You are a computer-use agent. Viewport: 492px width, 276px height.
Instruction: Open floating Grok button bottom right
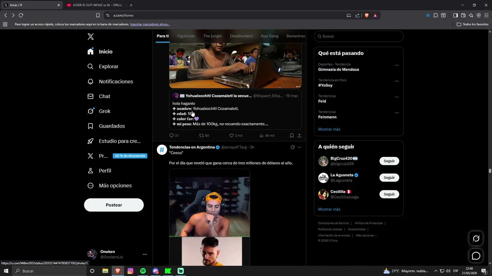tap(476, 238)
